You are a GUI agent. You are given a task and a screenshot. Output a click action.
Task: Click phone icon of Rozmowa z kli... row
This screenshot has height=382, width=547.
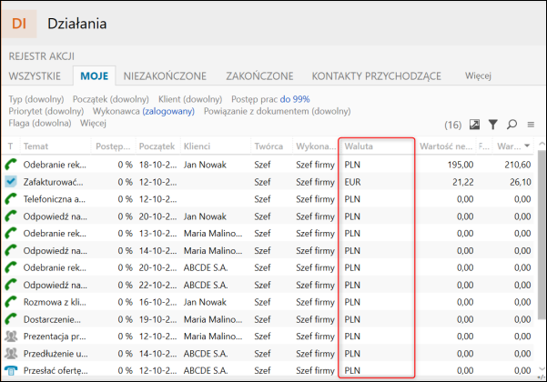[x=11, y=302]
